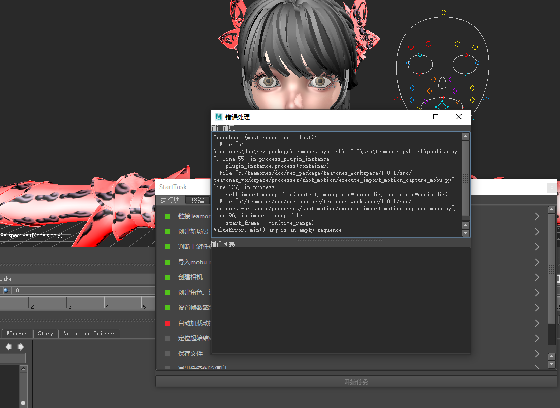The image size is (560, 408).
Task: Click the gray status square beside 保存文件
Action: [168, 354]
